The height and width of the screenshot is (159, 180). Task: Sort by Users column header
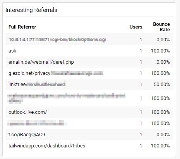(136, 27)
